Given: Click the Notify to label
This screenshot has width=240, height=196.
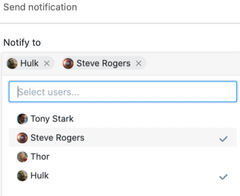Looking at the screenshot, I should (x=22, y=42).
